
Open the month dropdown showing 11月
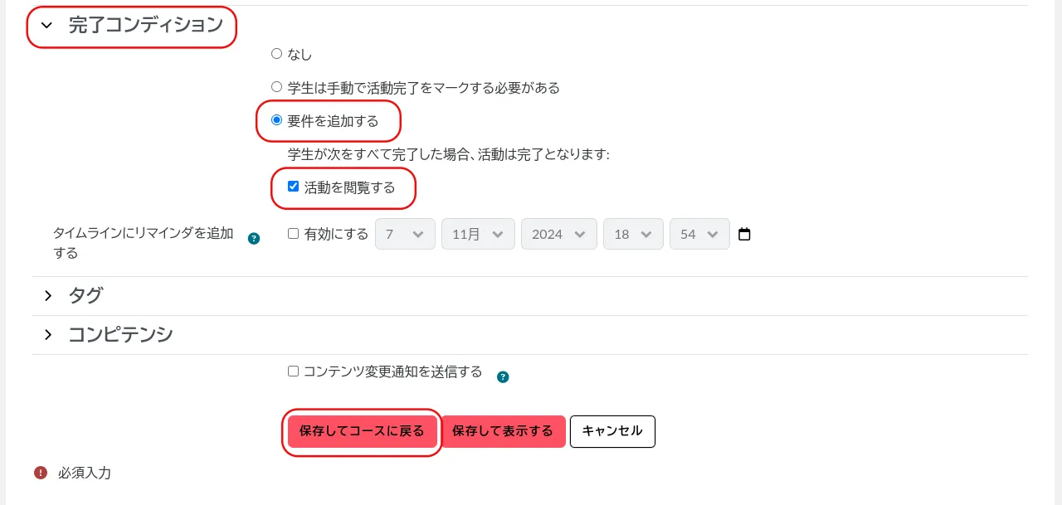pos(478,235)
